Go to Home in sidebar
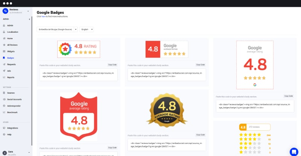301x156 pixels. pos(10,38)
